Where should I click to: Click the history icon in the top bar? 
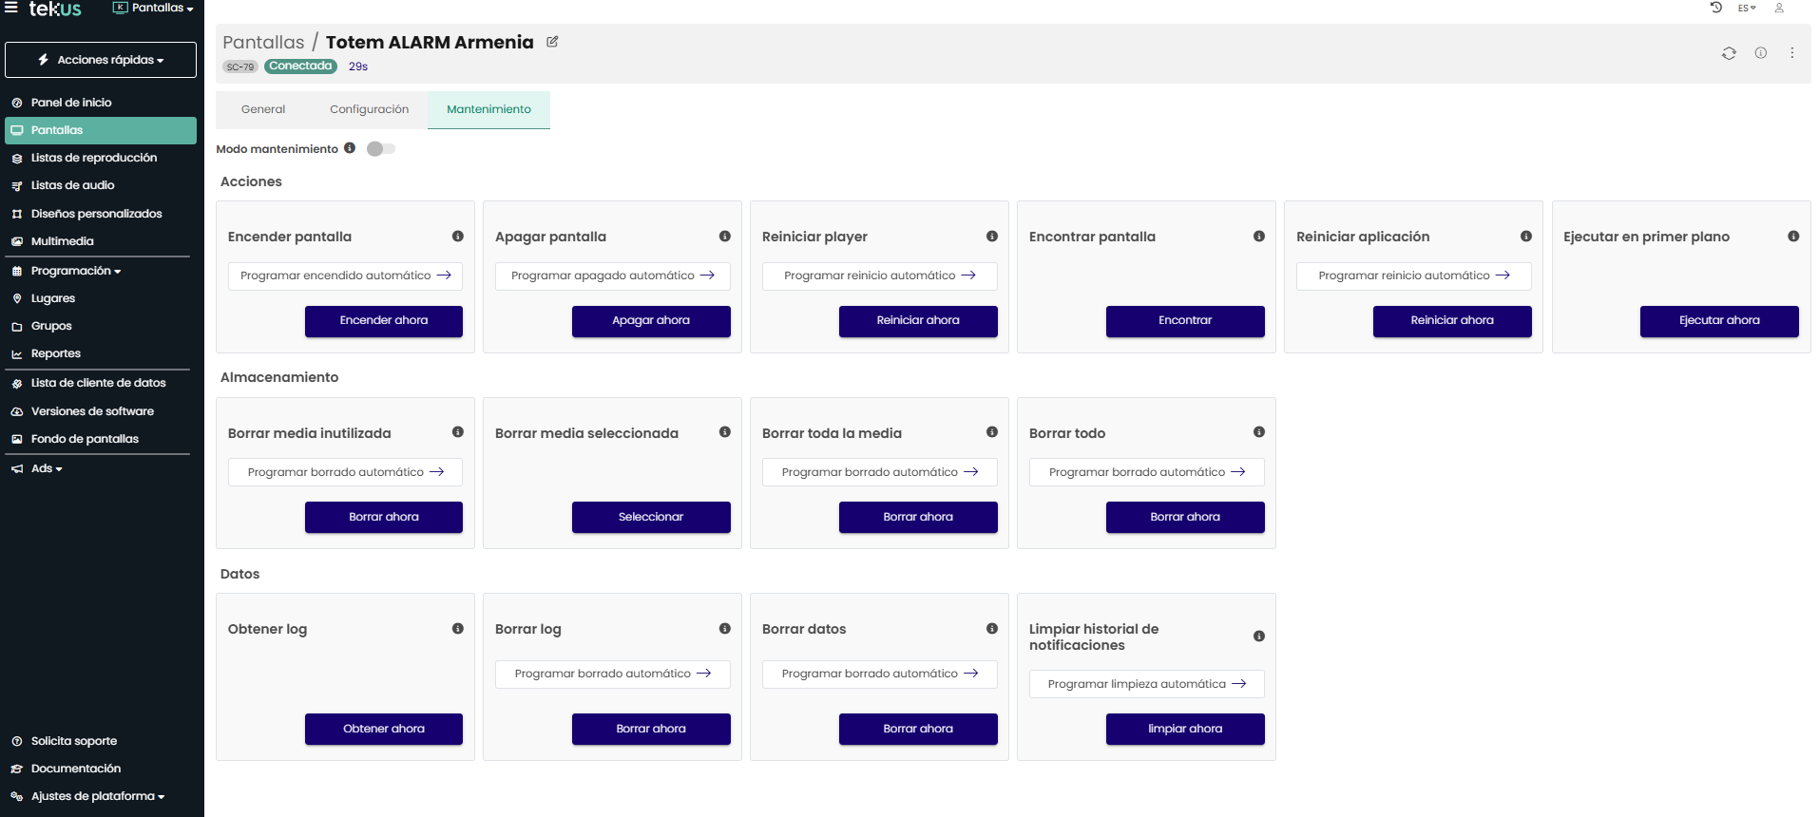[1715, 8]
